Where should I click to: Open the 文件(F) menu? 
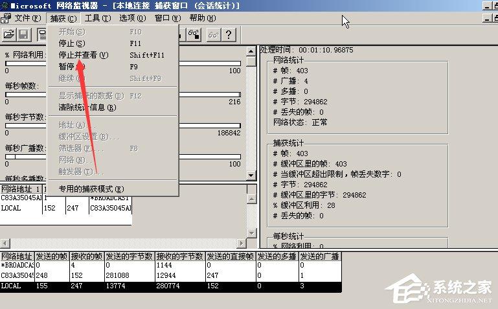click(x=28, y=18)
